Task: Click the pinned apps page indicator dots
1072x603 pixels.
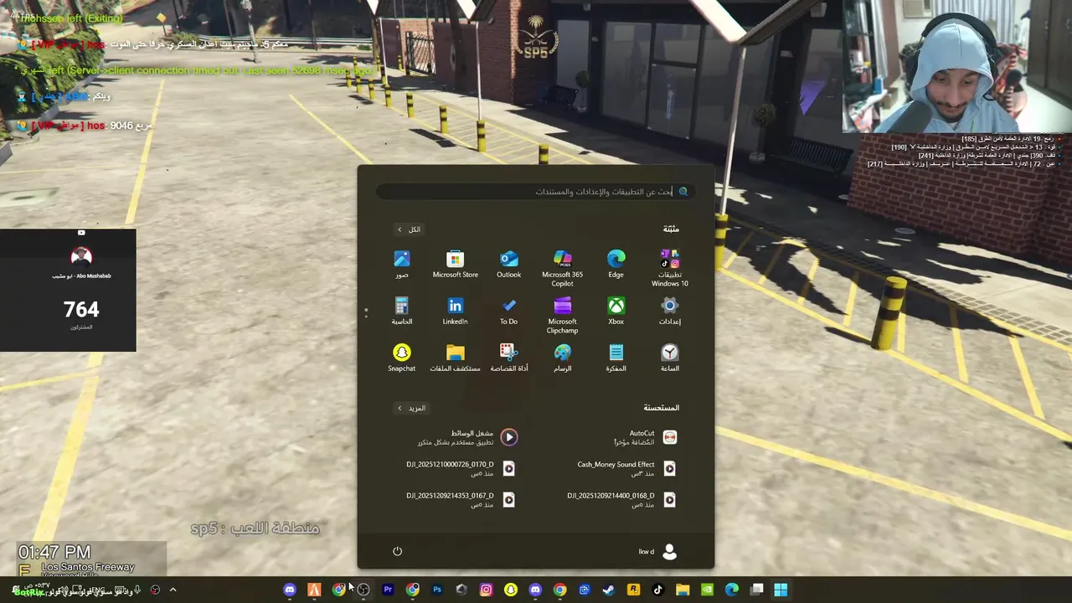Action: pyautogui.click(x=366, y=312)
